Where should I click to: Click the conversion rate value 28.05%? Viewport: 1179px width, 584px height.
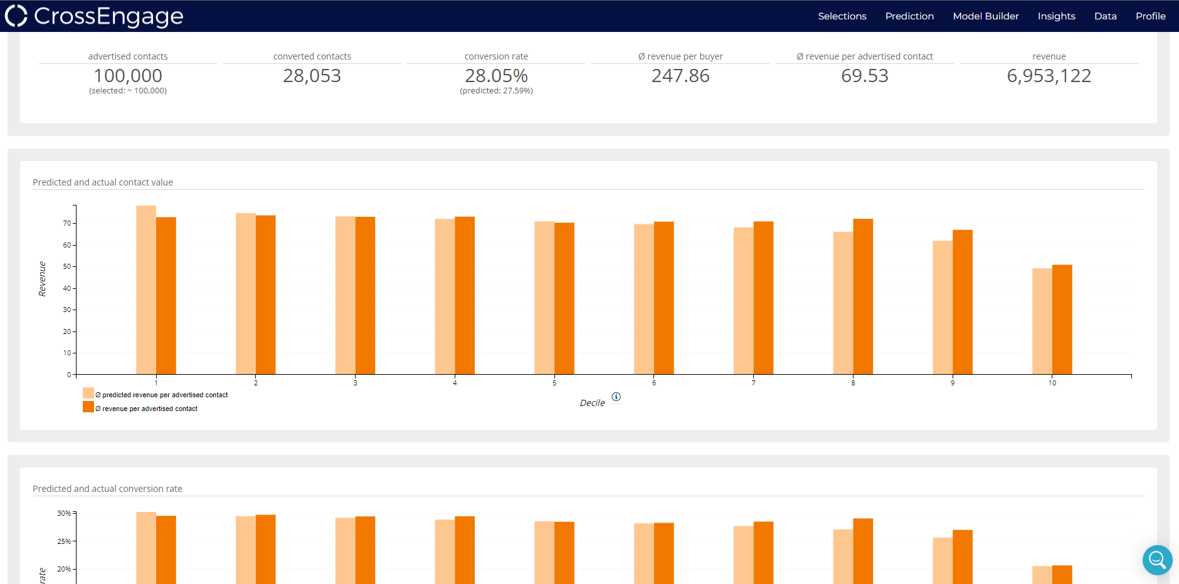pyautogui.click(x=496, y=76)
